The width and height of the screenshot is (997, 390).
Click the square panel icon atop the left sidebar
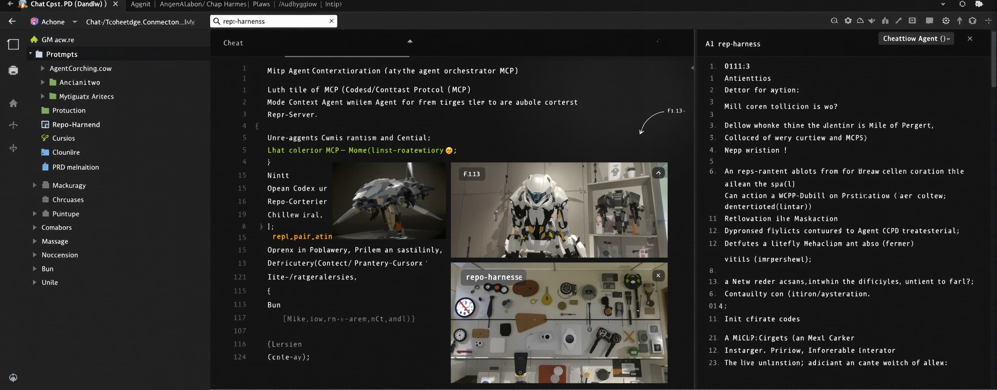pyautogui.click(x=13, y=44)
